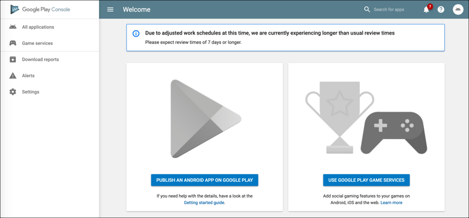The height and width of the screenshot is (218, 469).
Task: Click the warning triangle icon beside Alerts
Action: tap(12, 75)
